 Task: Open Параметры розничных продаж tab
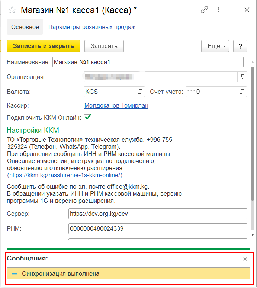tap(92, 27)
